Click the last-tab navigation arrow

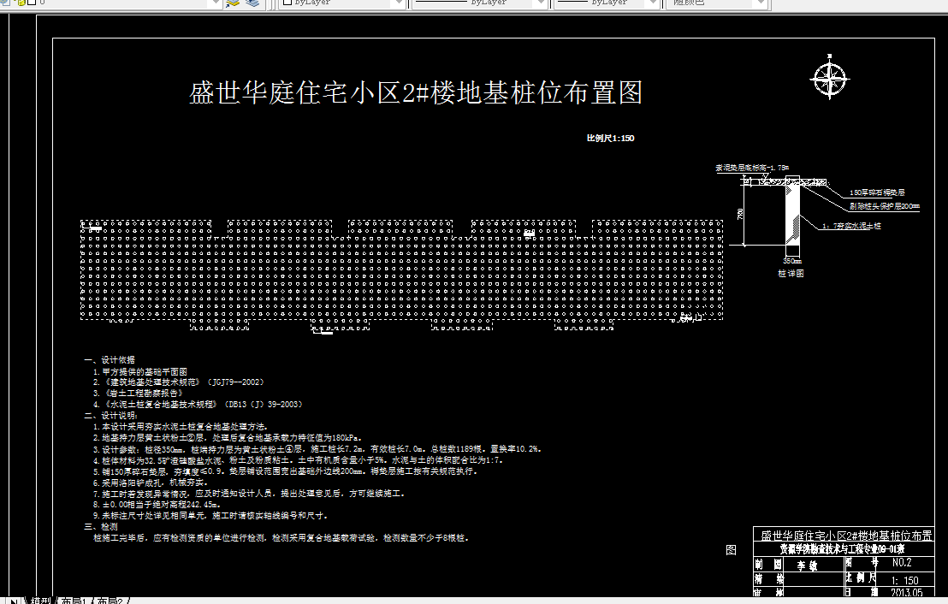pyautogui.click(x=15, y=601)
